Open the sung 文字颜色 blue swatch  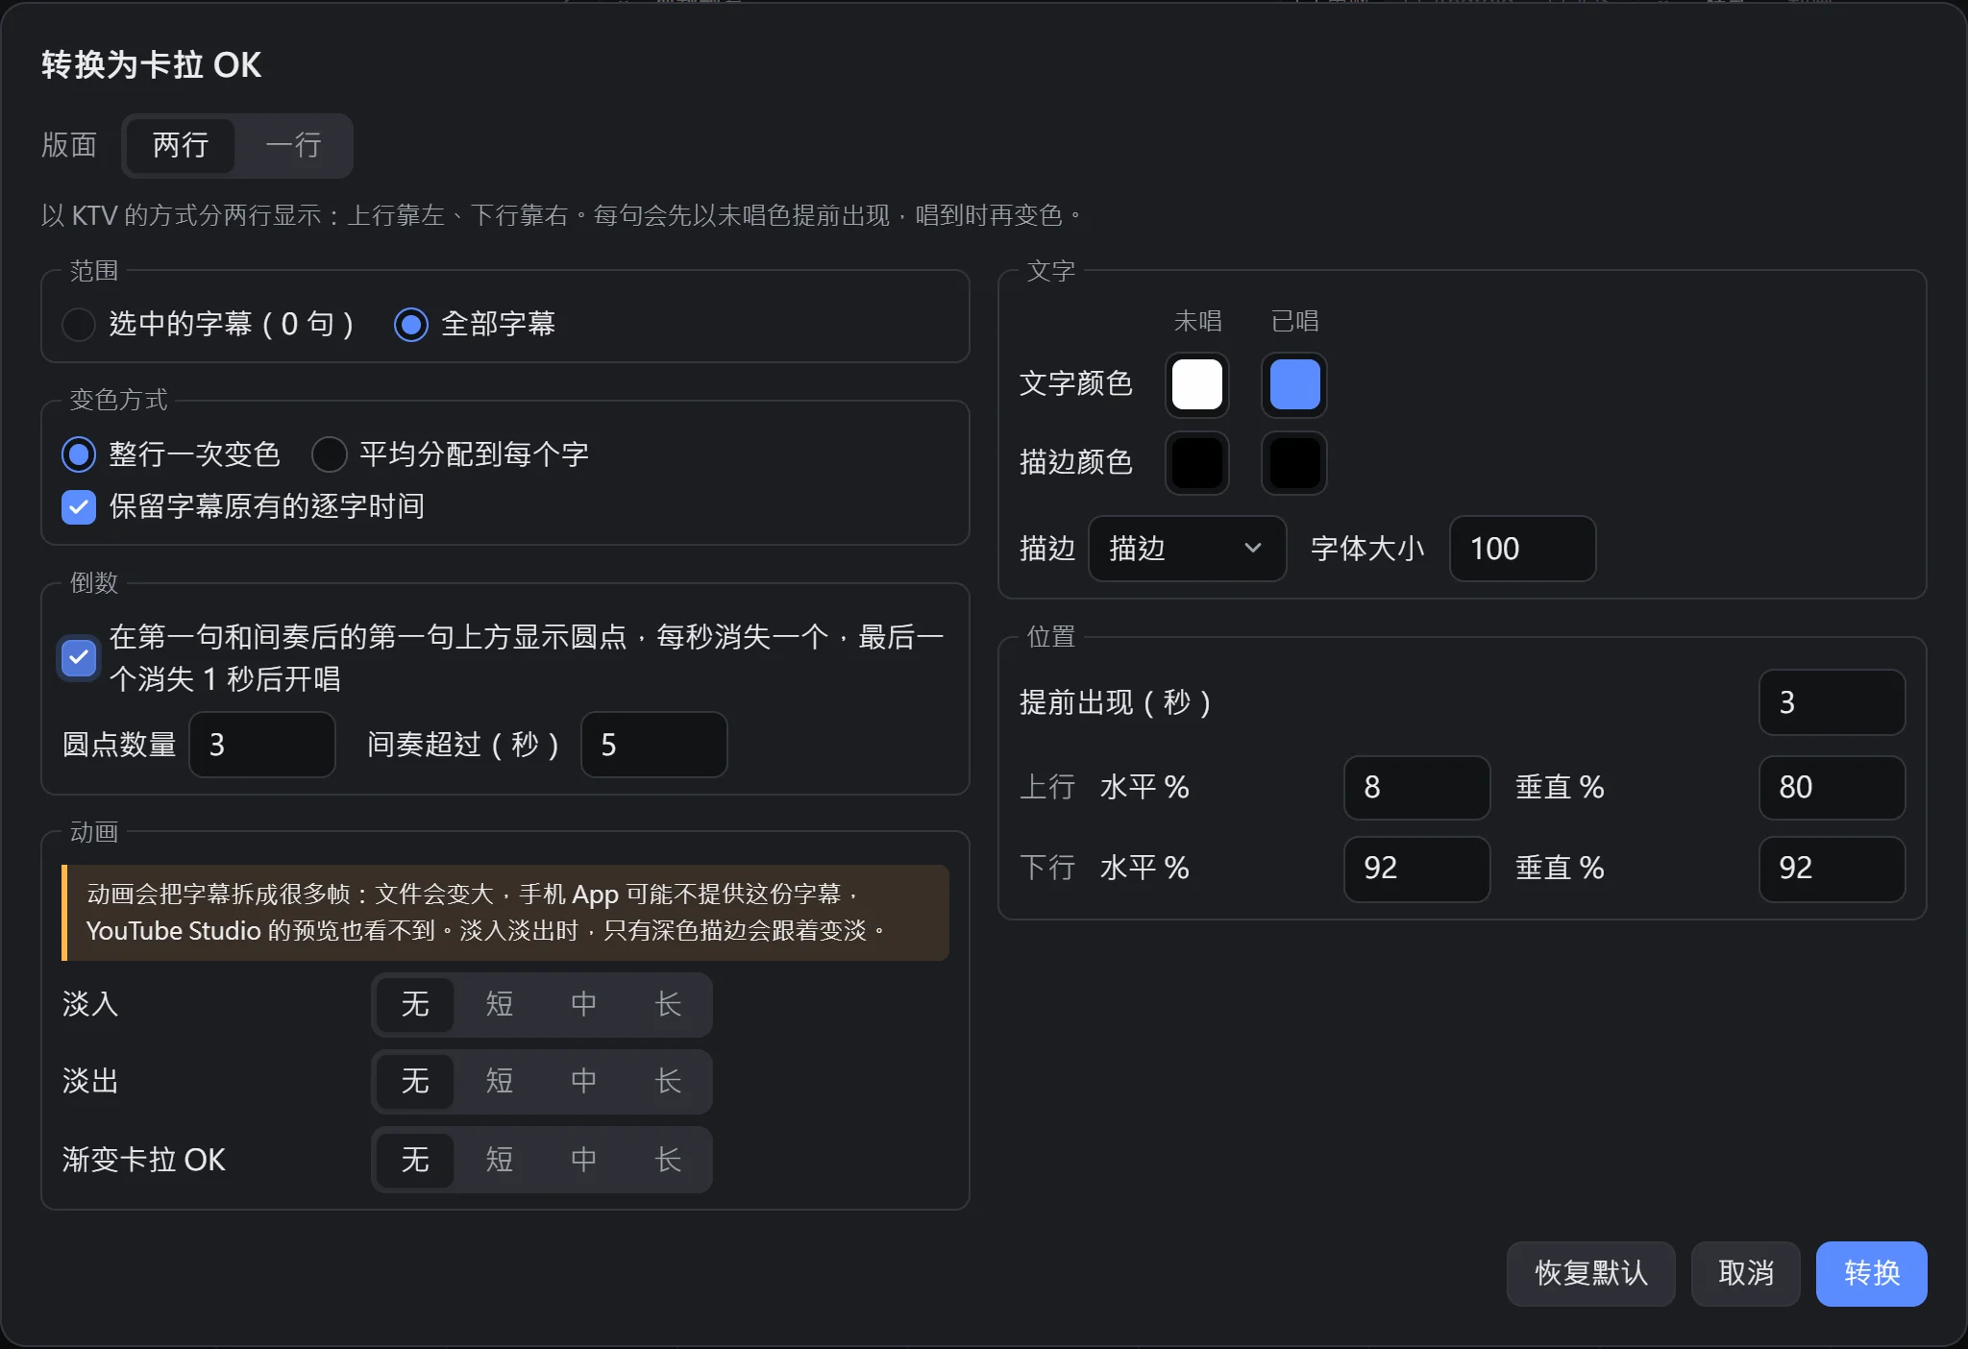[x=1294, y=384]
